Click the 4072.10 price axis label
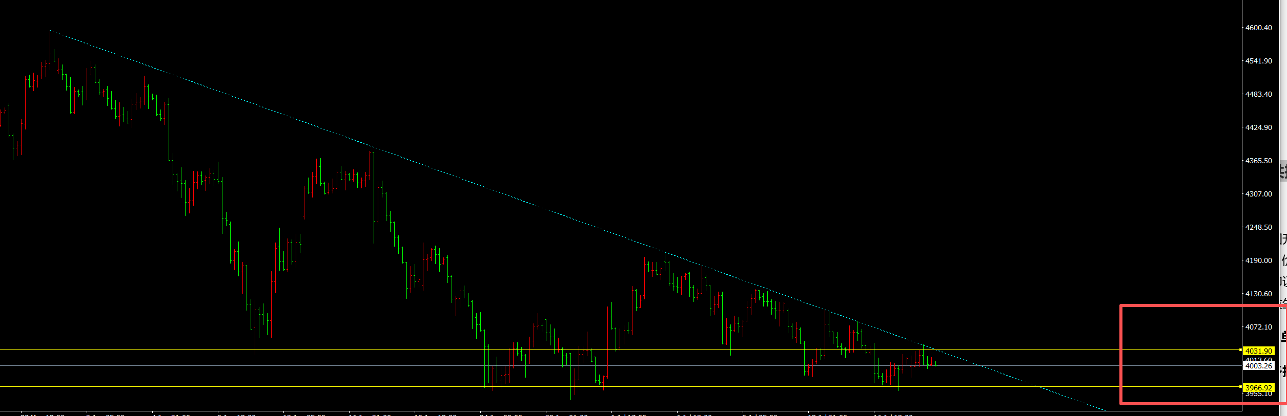This screenshot has width=1287, height=416. point(1259,327)
